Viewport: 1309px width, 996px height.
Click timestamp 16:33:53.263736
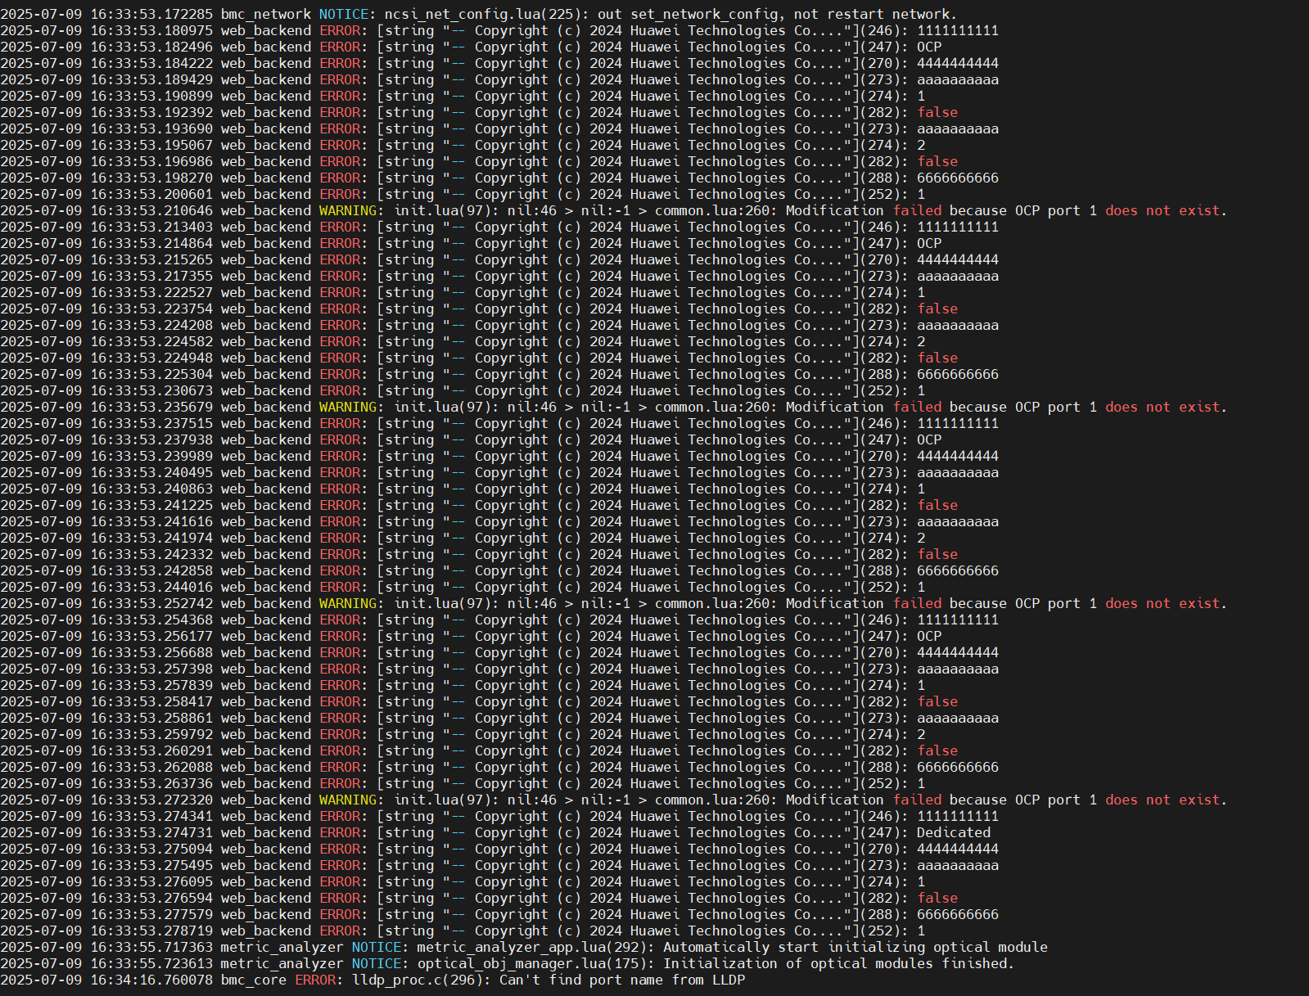point(151,783)
